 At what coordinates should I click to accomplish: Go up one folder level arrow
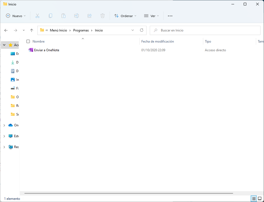click(31, 30)
